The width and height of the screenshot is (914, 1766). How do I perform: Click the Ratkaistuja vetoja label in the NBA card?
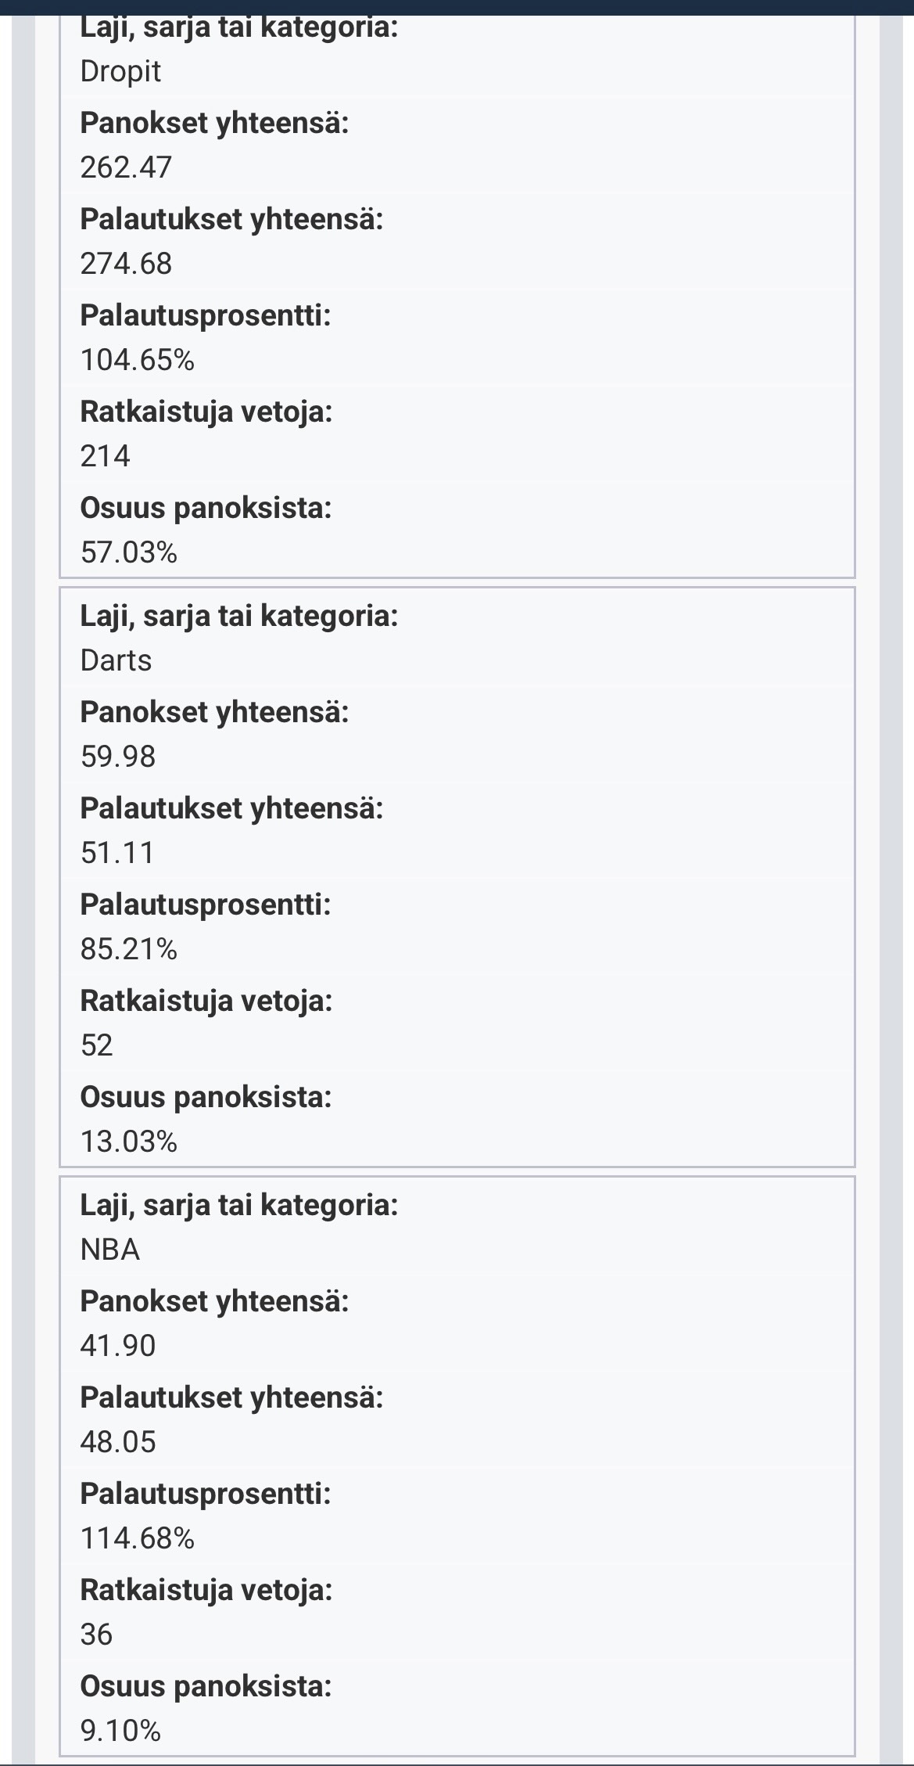click(206, 1590)
